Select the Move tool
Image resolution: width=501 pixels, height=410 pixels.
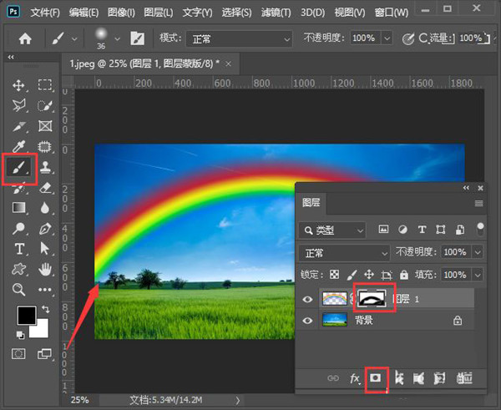(x=20, y=85)
